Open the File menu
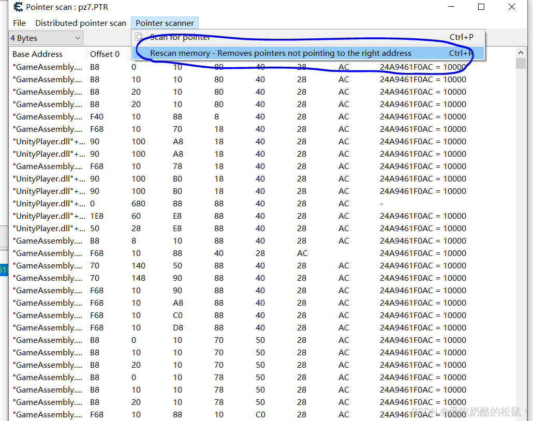 click(x=19, y=23)
